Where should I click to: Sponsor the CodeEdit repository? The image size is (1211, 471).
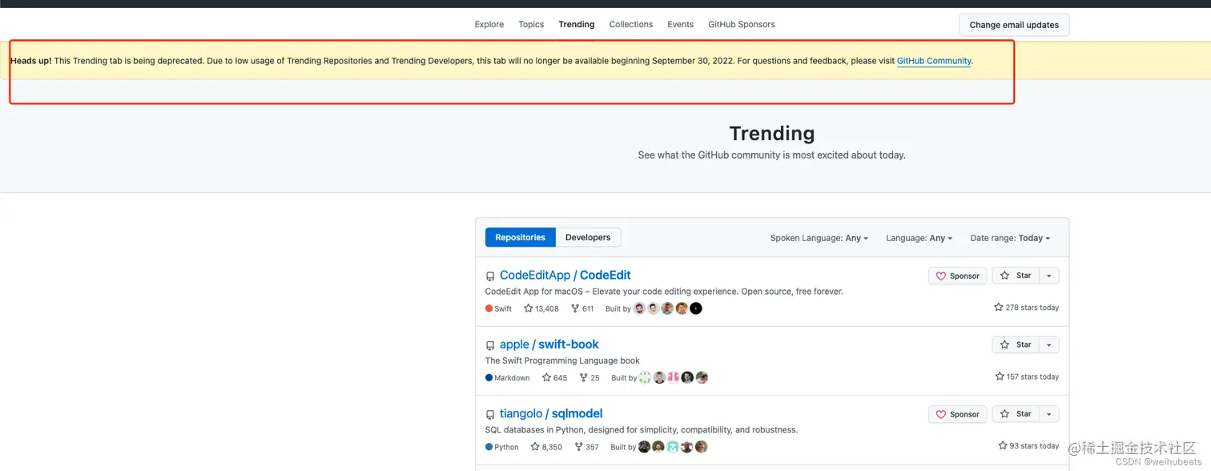point(958,276)
